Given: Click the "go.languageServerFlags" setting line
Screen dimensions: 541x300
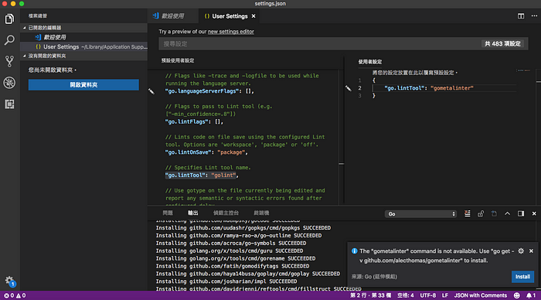Looking at the screenshot, I should click(x=209, y=91).
